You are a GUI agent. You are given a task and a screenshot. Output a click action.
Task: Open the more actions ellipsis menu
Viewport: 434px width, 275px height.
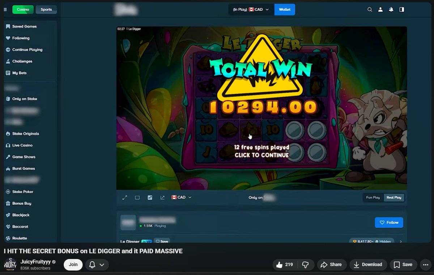[x=425, y=265]
